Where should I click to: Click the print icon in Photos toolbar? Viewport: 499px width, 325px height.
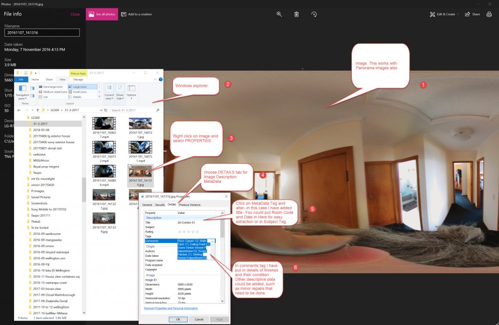(x=489, y=14)
